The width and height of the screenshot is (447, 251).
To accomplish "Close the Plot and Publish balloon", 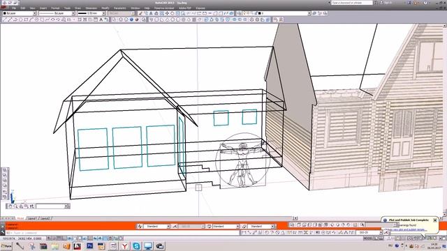I will point(435,220).
